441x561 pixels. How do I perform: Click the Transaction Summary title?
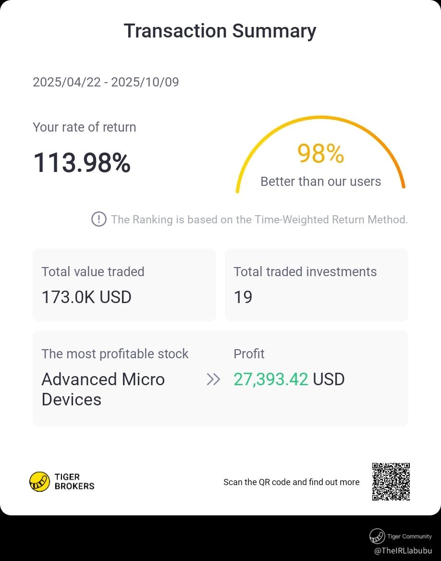pos(220,31)
